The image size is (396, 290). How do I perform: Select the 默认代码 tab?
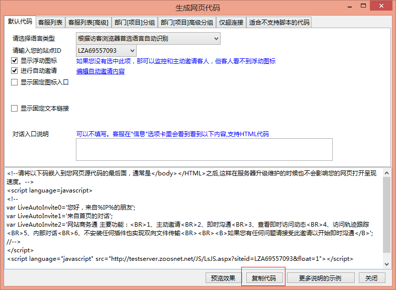(20, 22)
